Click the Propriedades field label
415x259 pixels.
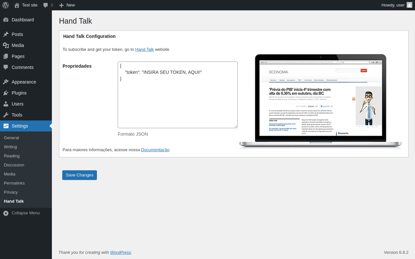point(77,66)
